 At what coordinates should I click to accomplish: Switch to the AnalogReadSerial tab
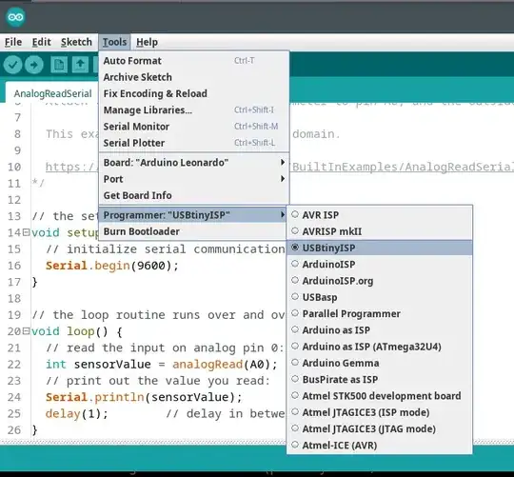(x=52, y=93)
